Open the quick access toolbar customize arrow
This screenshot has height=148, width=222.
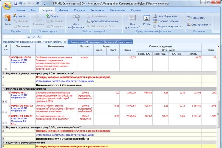coord(44,4)
